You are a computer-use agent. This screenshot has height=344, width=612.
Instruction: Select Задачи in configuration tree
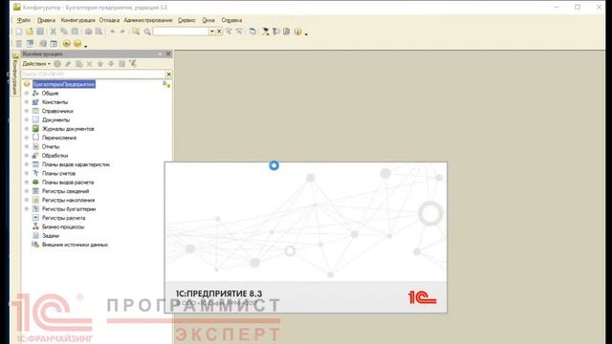(51, 236)
